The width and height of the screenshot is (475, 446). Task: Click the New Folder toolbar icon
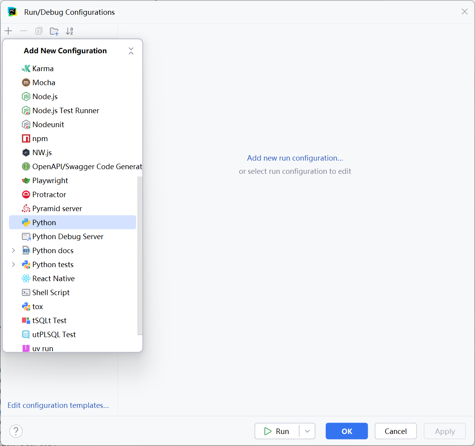[x=54, y=31]
